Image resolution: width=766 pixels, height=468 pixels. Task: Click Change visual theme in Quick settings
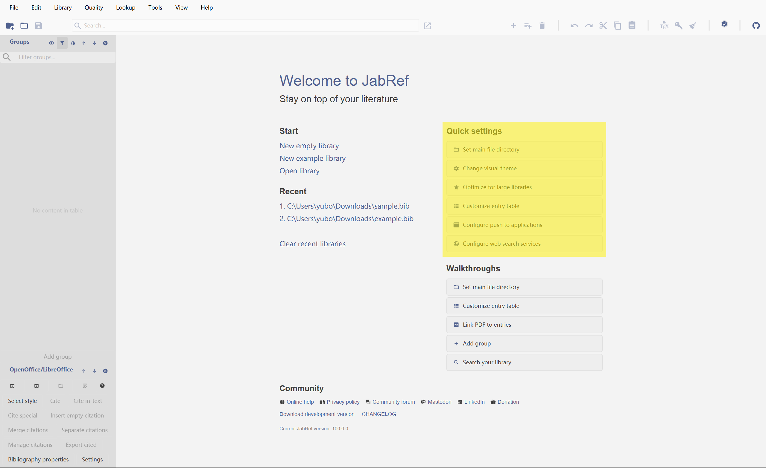(x=525, y=168)
